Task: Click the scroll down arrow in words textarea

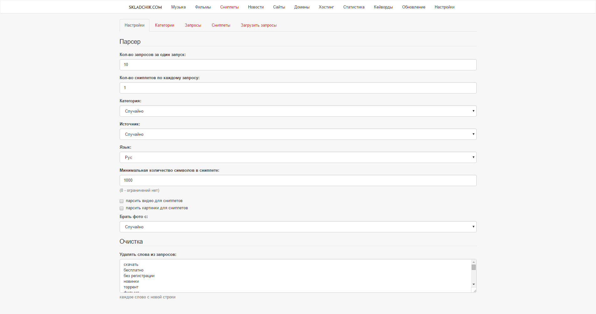Action: coord(474,284)
